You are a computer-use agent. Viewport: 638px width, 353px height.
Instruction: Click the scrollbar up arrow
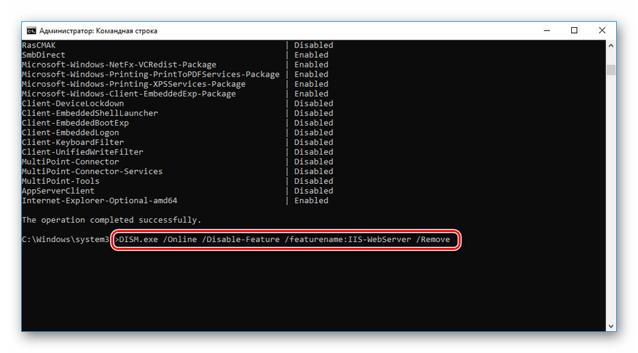[x=612, y=46]
